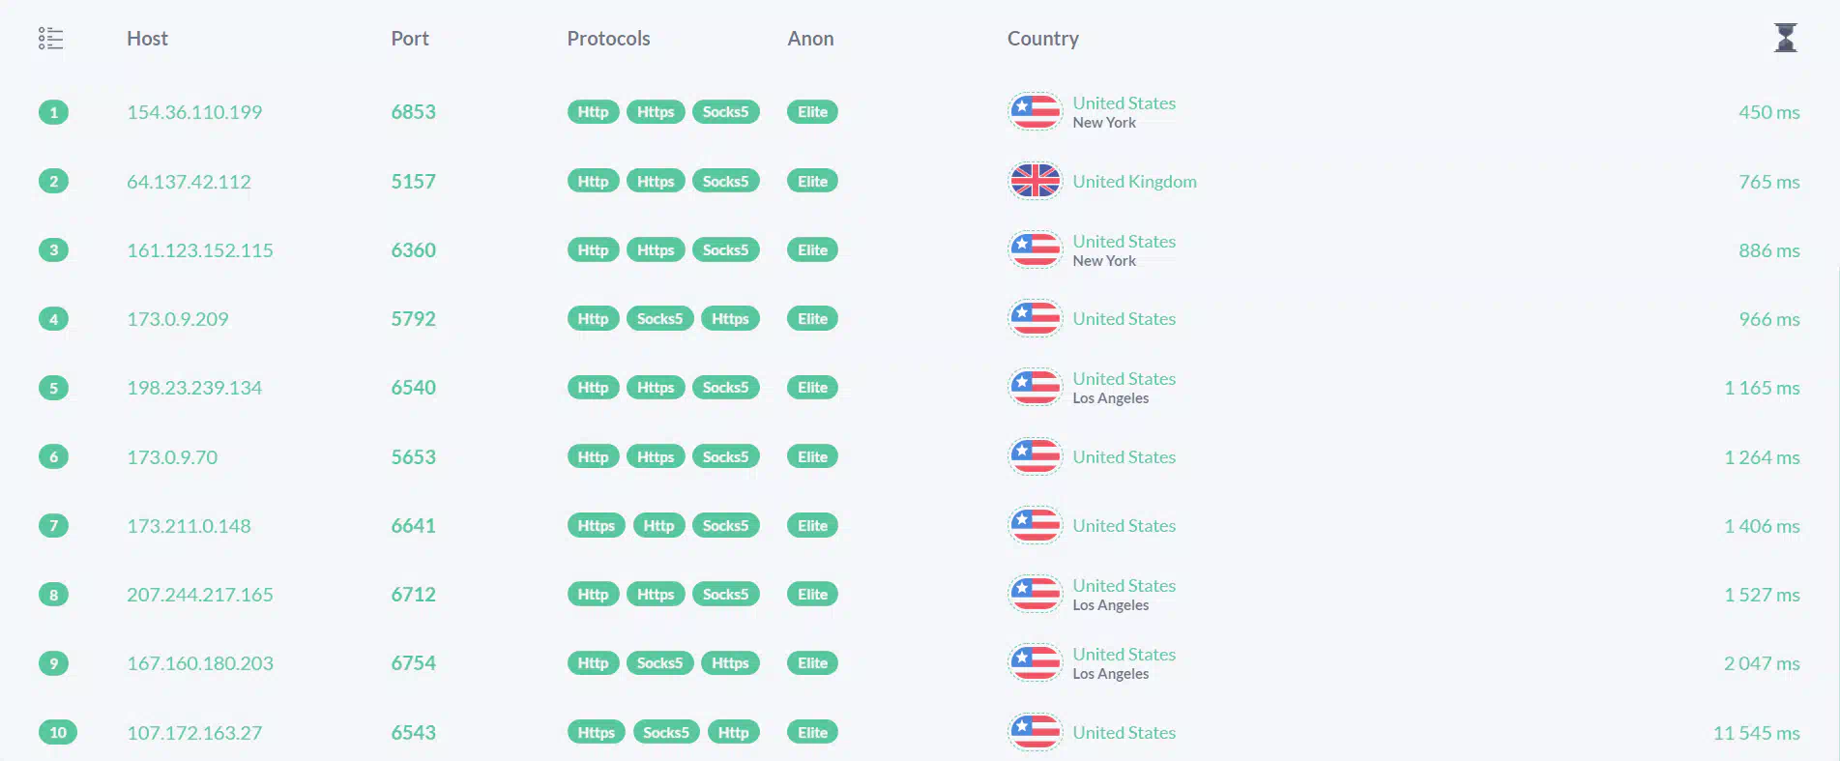Click port number 6754

pos(413,663)
